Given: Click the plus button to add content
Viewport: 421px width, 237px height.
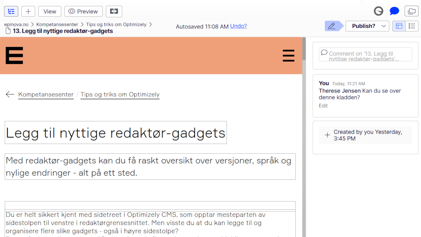Looking at the screenshot, I should [x=28, y=12].
